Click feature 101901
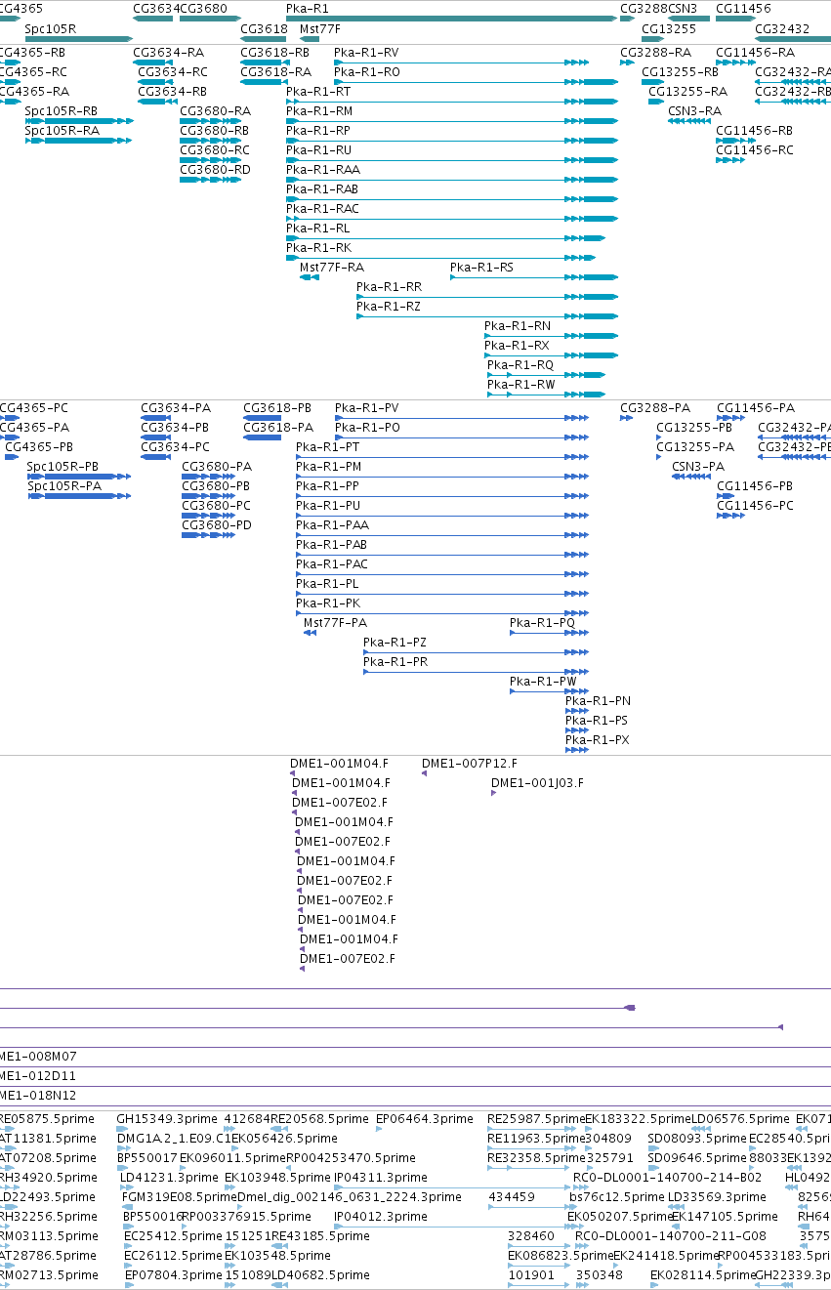Image resolution: width=831 pixels, height=1290 pixels. pyautogui.click(x=531, y=1274)
